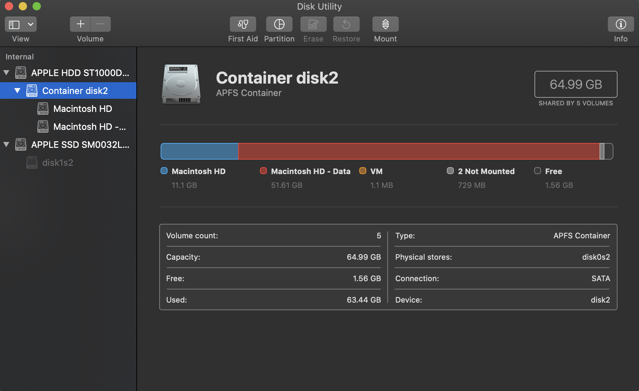Open the Info panel icon
Screen dimensions: 639x391
(x=621, y=24)
